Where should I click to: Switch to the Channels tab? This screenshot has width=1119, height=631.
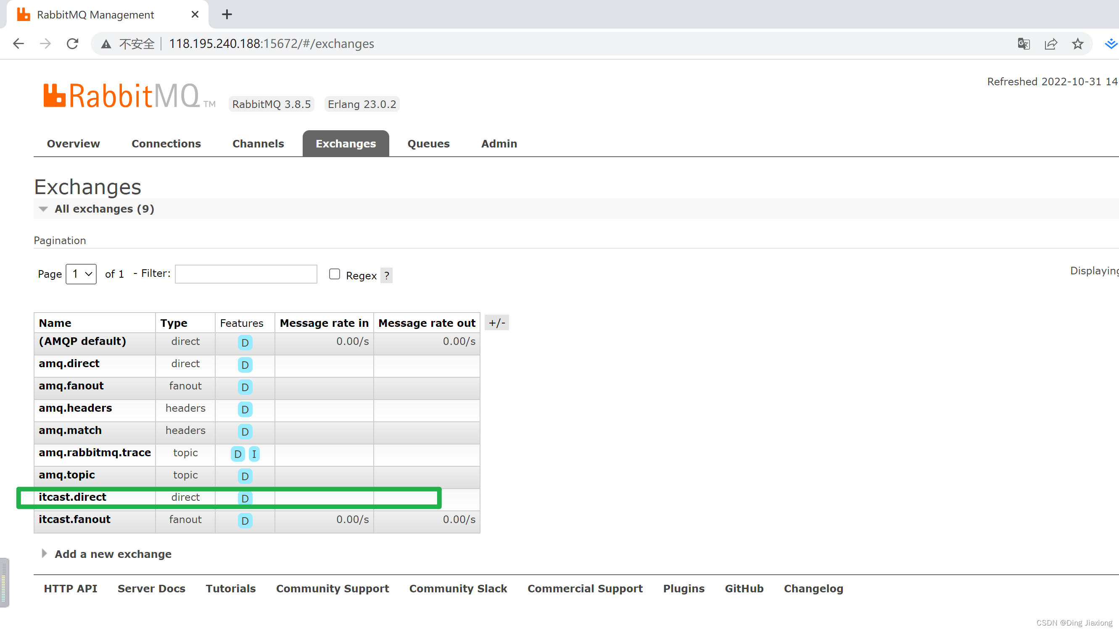click(258, 144)
